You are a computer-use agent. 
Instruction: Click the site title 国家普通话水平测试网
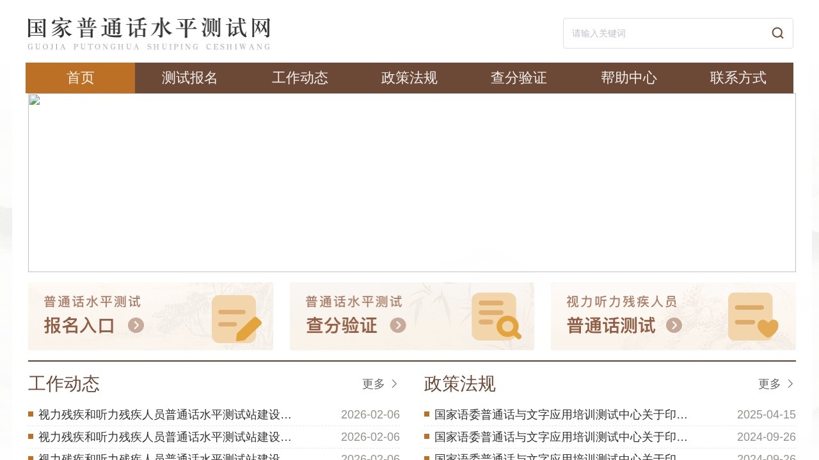coord(148,28)
